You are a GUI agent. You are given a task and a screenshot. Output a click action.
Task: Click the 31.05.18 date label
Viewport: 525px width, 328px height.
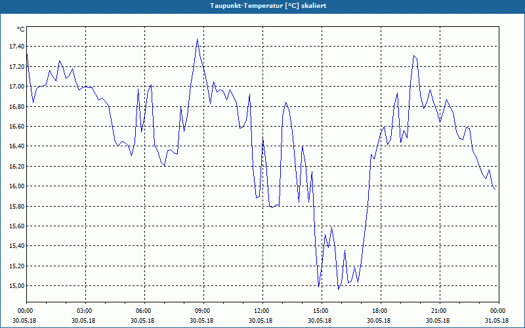point(497,320)
